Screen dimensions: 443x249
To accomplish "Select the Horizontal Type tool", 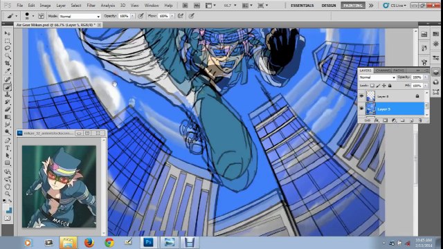I will coord(8,148).
